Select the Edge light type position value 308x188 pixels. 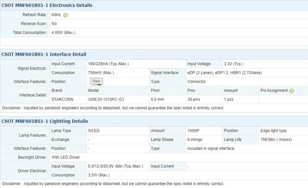tap(273, 131)
